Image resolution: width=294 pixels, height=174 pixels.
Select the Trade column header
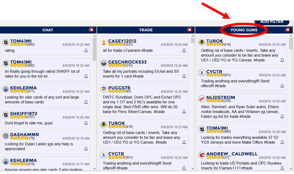pos(146,30)
